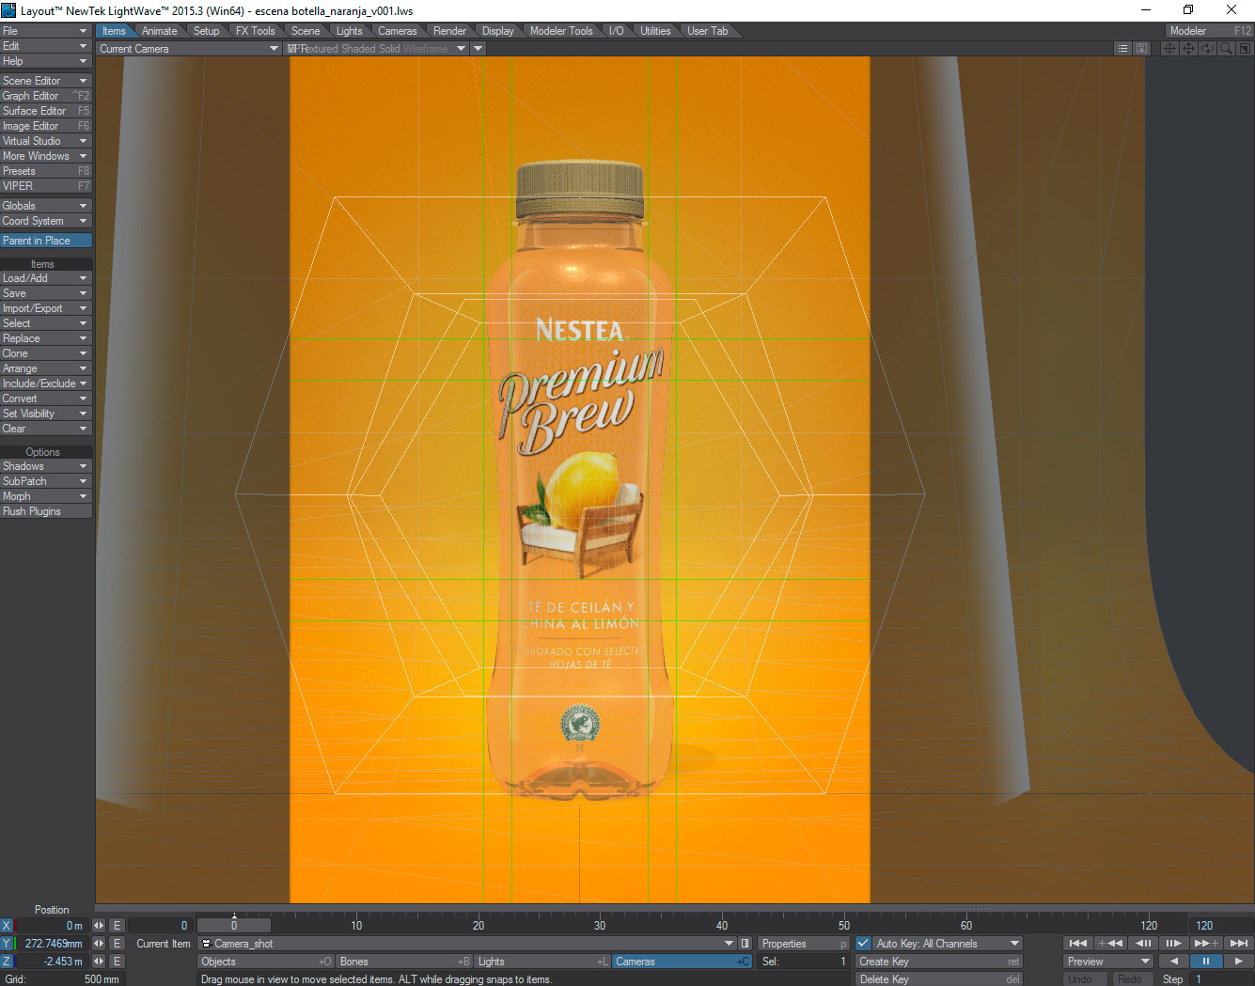Click the timeline ruler at frame 60
This screenshot has height=986, width=1255.
tap(966, 926)
